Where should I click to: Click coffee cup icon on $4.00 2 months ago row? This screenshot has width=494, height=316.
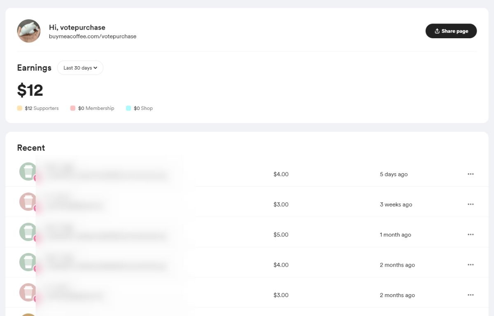28,262
